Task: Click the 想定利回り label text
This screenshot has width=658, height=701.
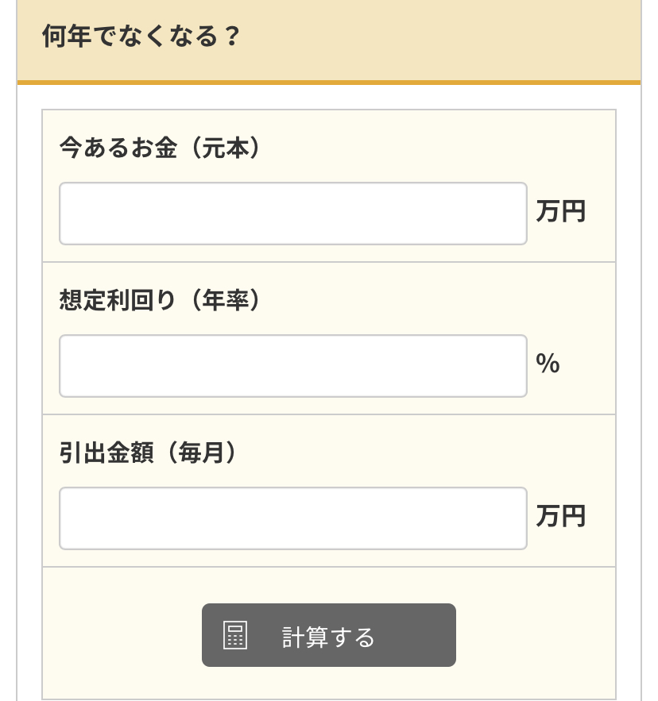Action: (118, 300)
